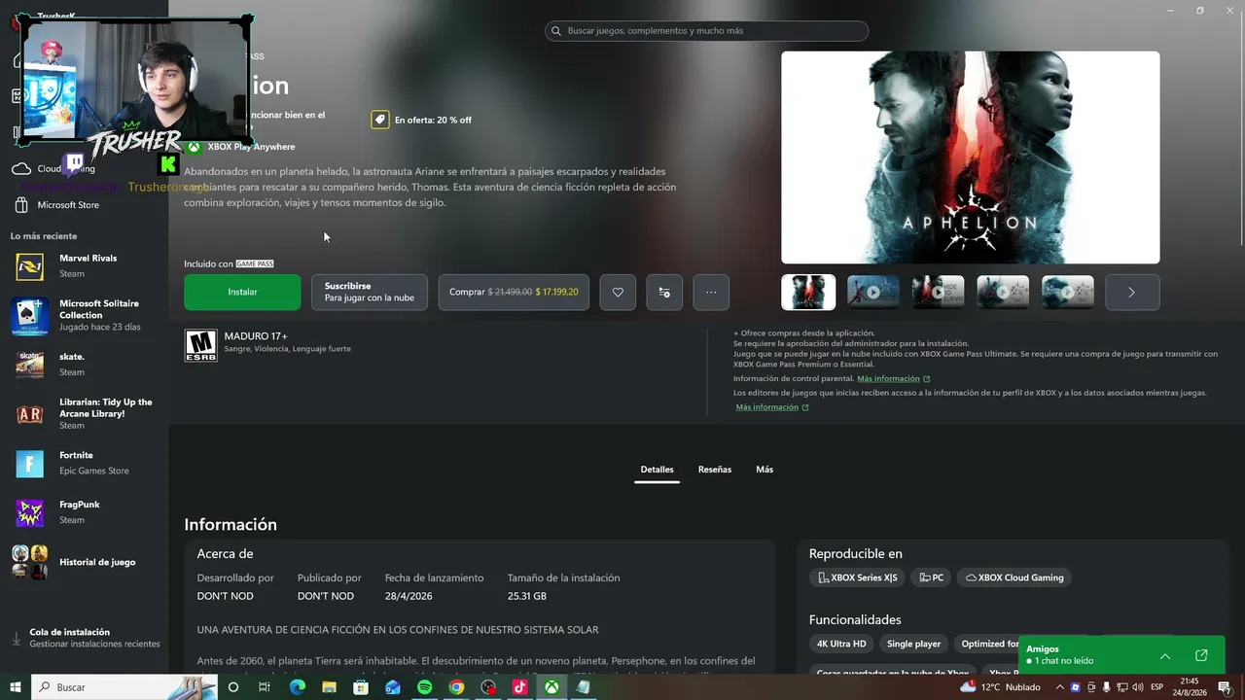Open FragPunk from the recent list
Image resolution: width=1245 pixels, height=700 pixels.
coord(84,512)
